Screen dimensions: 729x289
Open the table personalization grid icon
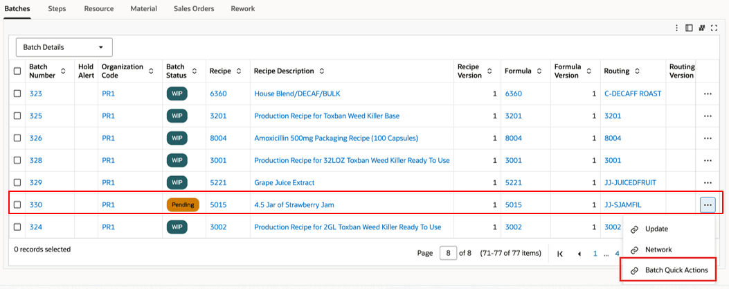click(x=701, y=28)
